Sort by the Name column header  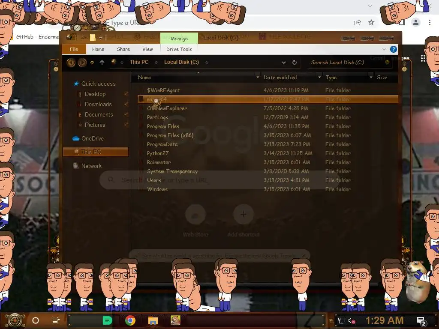pos(144,78)
